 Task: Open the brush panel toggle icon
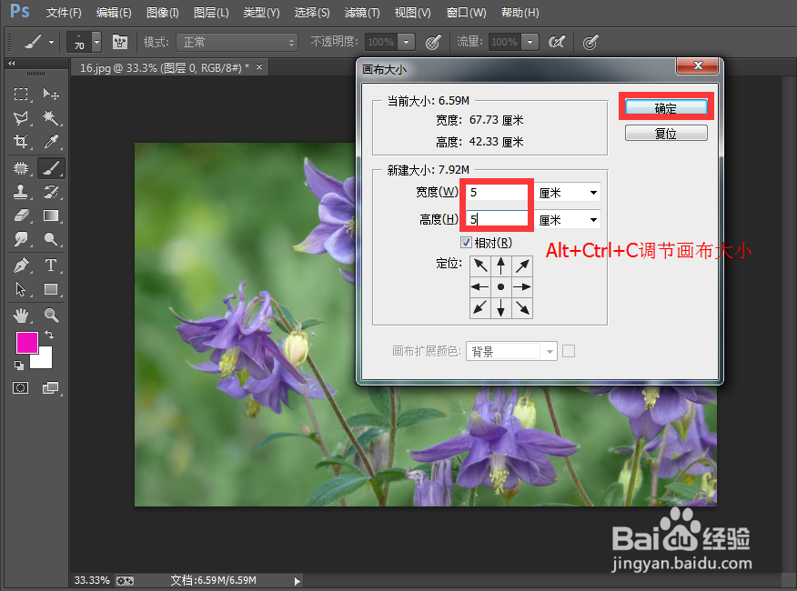pyautogui.click(x=120, y=42)
